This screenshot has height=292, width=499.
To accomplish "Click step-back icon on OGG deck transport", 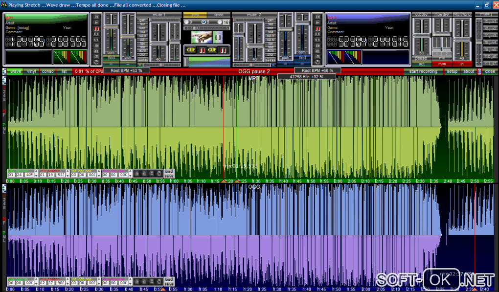I will (x=318, y=51).
